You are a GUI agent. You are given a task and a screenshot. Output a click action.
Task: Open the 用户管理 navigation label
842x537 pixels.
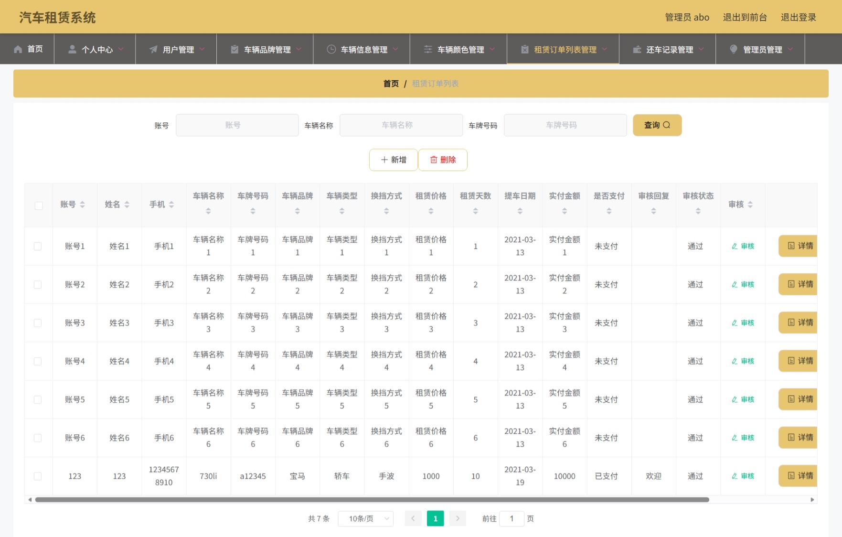click(x=178, y=50)
